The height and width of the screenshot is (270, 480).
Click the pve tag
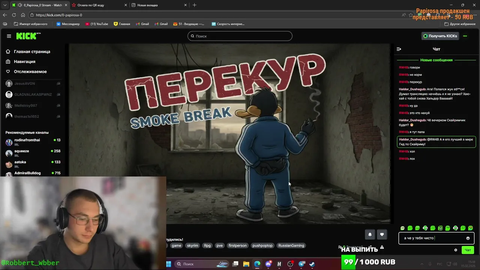220,246
